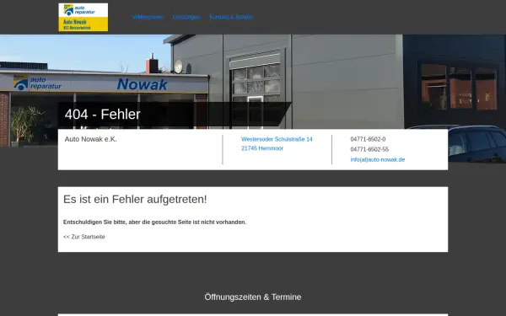The width and height of the screenshot is (506, 316).
Task: Open the Leistungen menu item
Action: 186,17
